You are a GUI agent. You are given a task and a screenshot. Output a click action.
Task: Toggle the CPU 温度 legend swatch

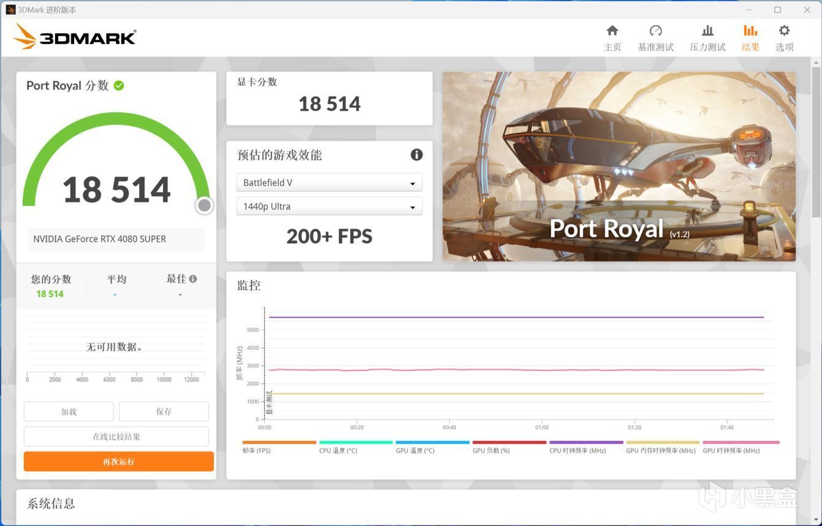coord(356,442)
